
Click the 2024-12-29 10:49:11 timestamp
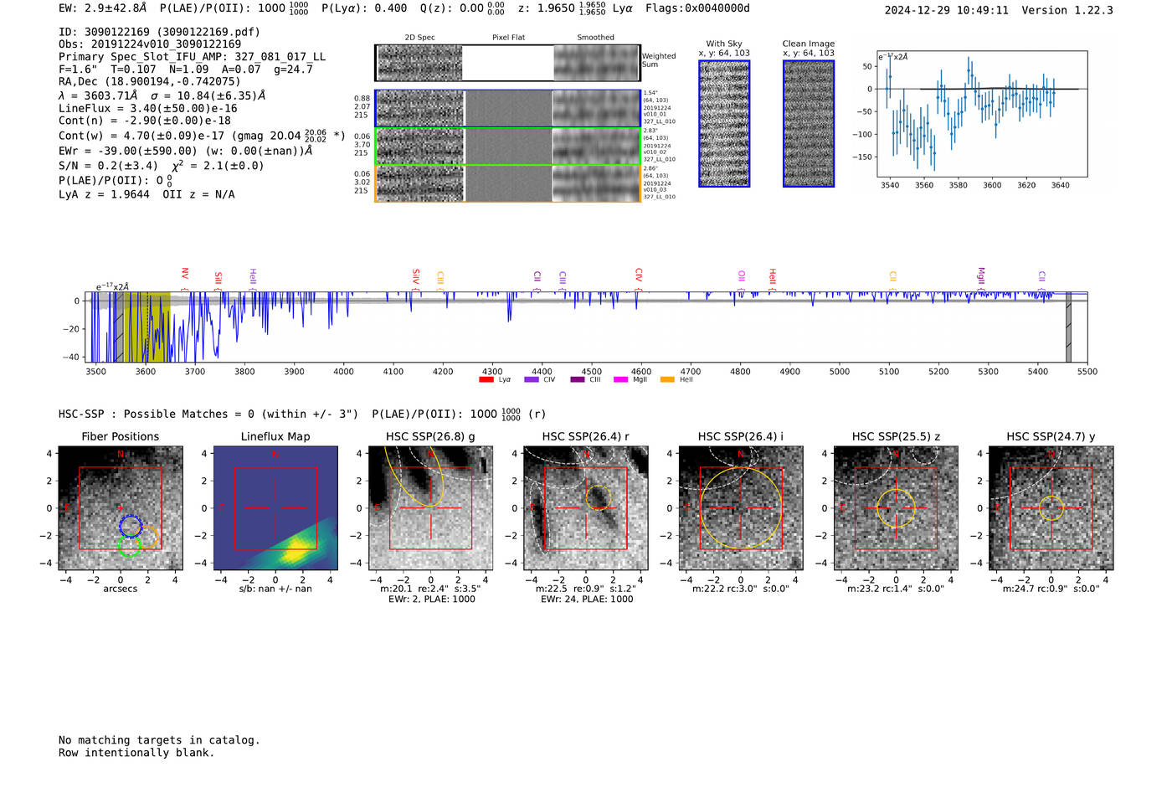point(946,10)
